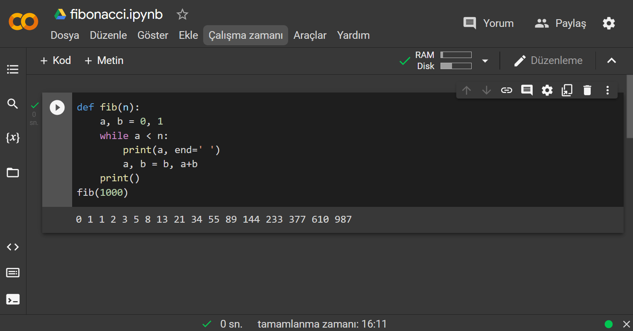Open the code snippets panel
Screen dimensions: 633x331
click(x=13, y=247)
